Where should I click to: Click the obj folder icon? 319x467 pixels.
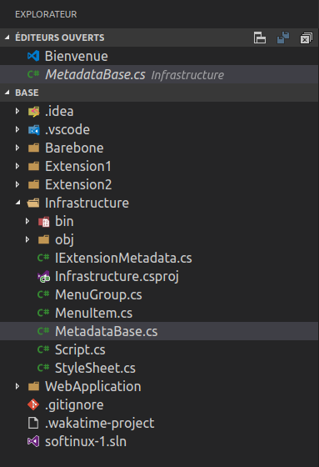click(44, 239)
